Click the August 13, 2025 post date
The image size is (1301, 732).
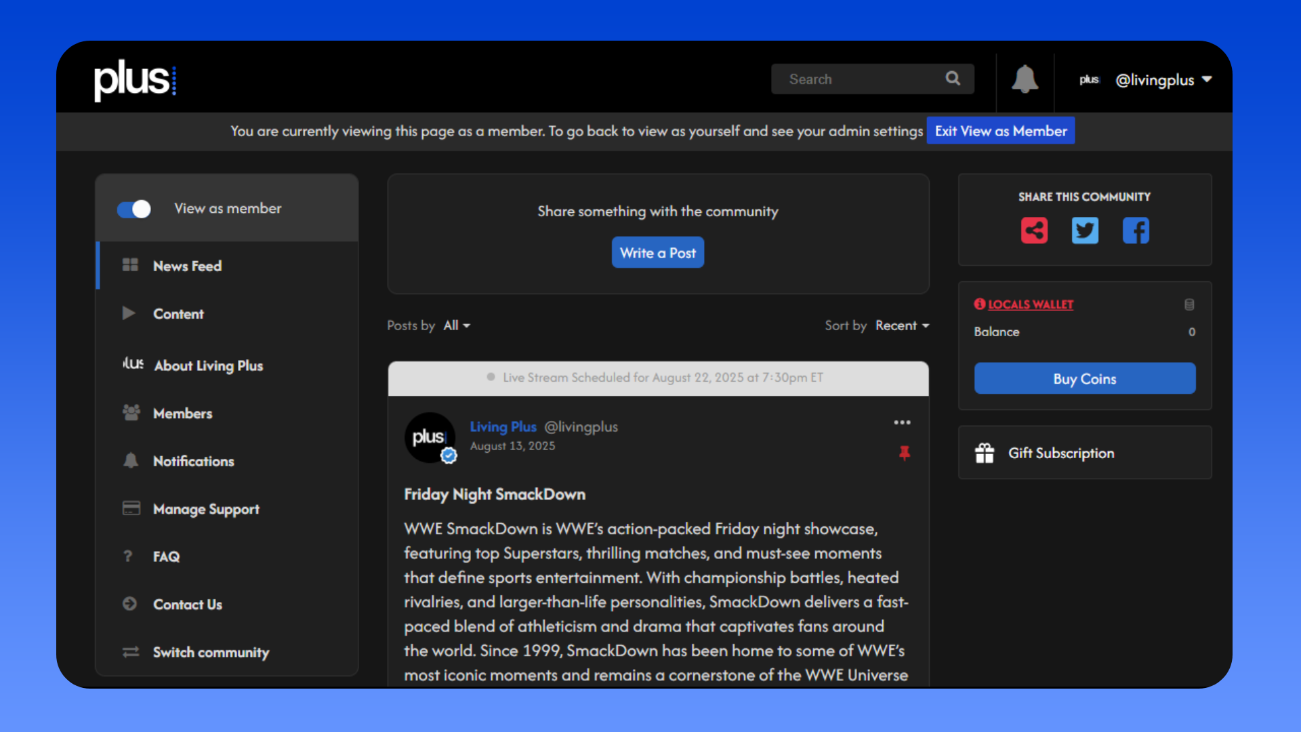[x=512, y=446]
